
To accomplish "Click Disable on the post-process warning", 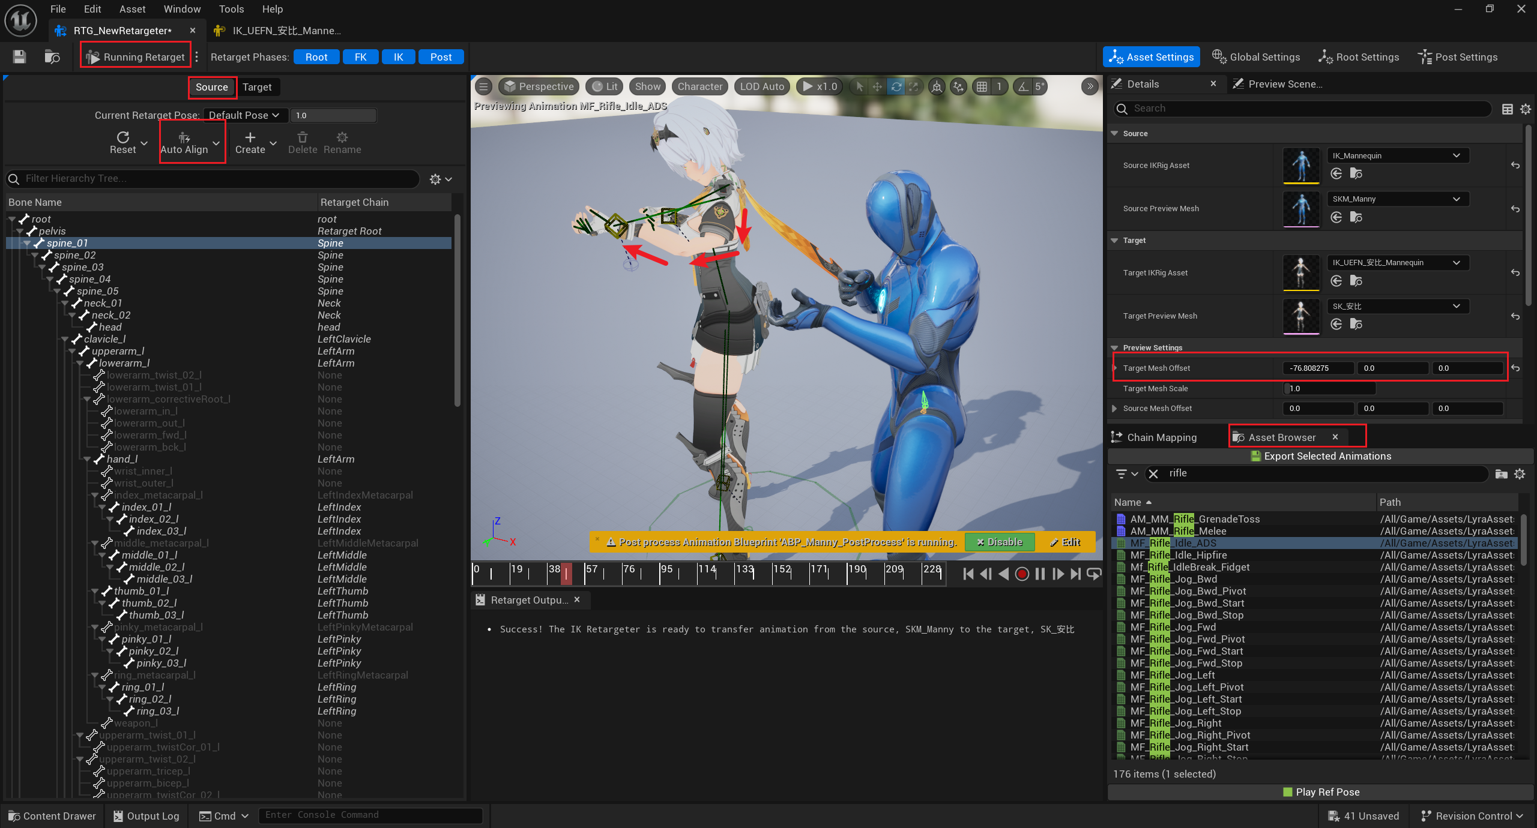I will click(x=999, y=542).
